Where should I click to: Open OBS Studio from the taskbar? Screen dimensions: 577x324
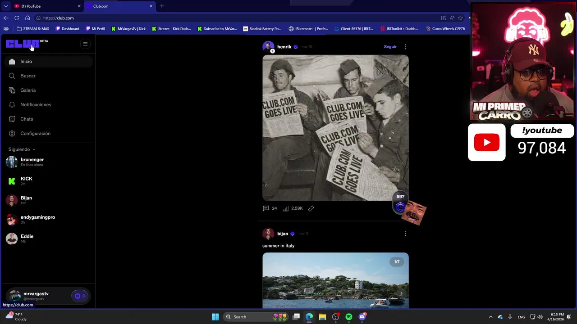[335, 317]
